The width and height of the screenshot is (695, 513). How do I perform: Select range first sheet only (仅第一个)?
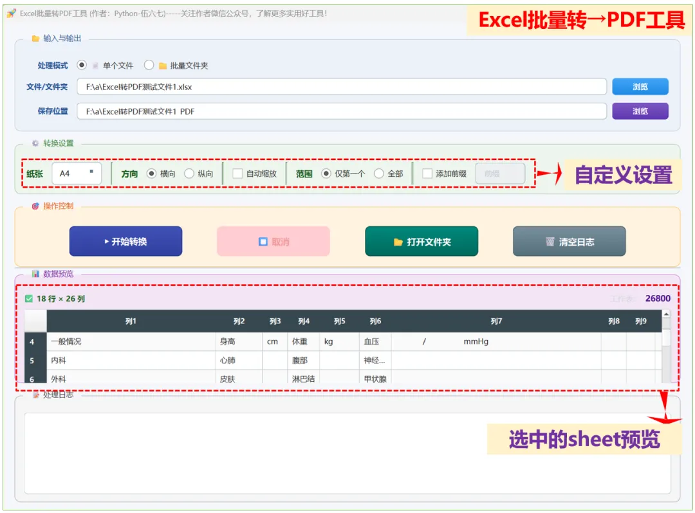coord(326,174)
